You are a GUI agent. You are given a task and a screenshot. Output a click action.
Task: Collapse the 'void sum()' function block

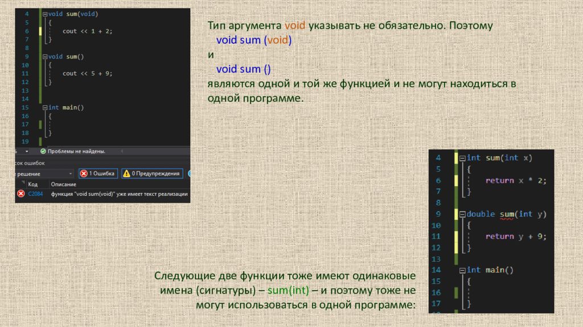(x=45, y=57)
